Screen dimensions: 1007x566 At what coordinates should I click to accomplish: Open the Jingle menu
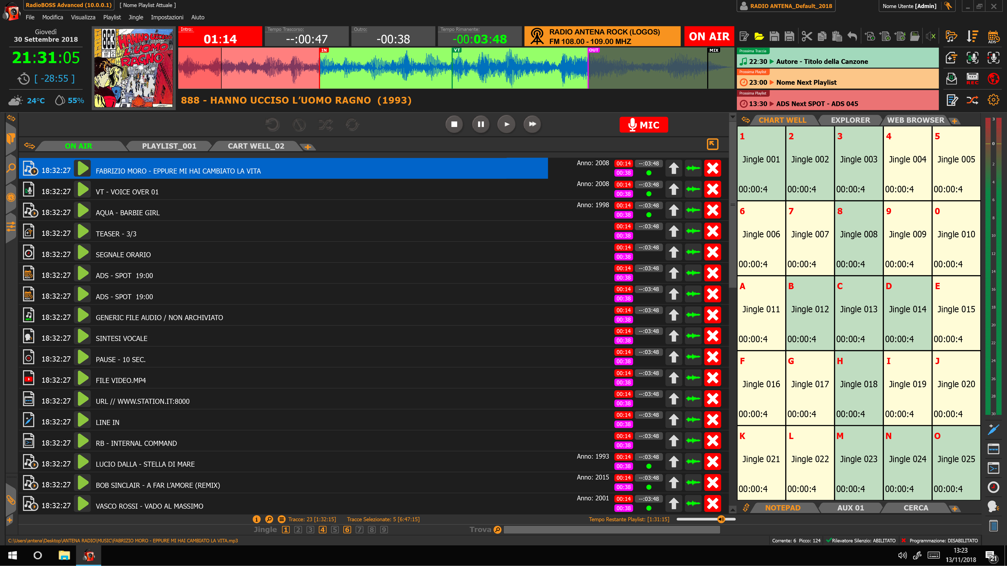(x=136, y=17)
